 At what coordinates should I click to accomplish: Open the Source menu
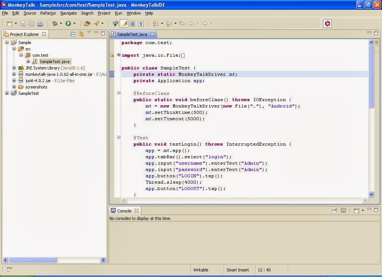[30, 13]
